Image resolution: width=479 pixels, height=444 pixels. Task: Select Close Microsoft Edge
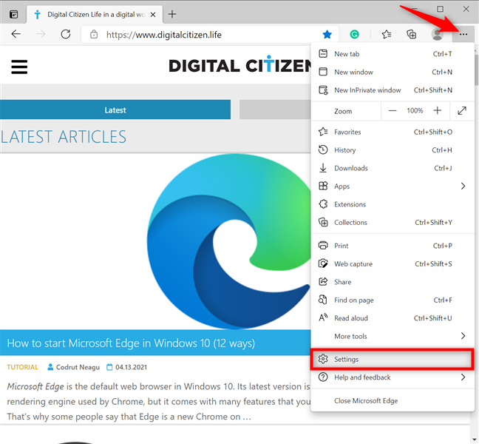[393, 400]
